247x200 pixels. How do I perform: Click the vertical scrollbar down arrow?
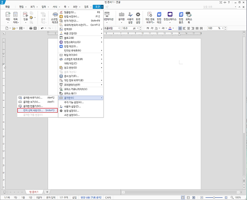244,177
